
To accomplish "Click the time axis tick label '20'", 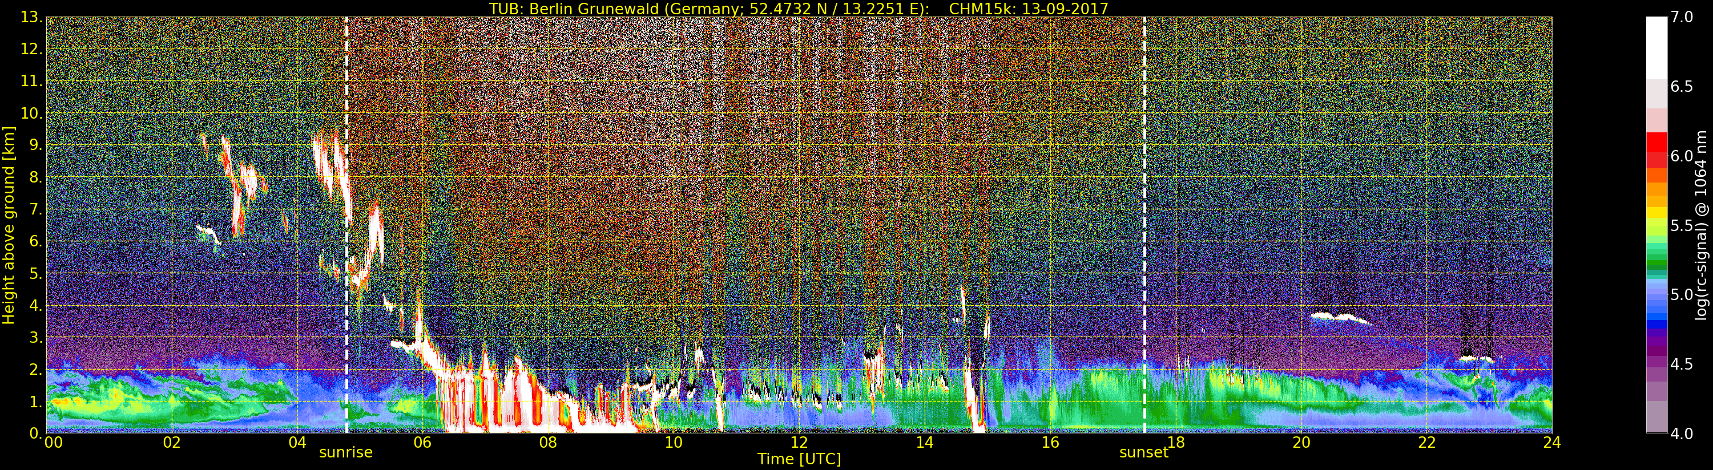I will [x=1301, y=442].
